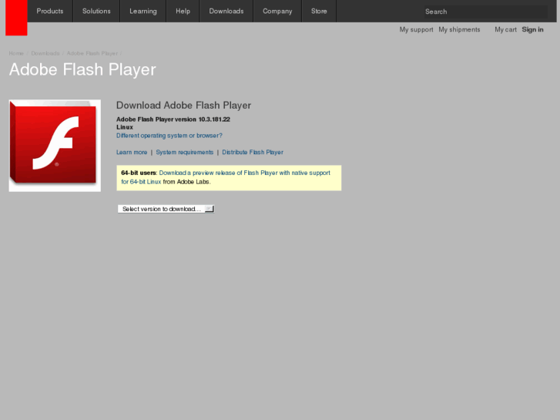Open the Help menu
Viewport: 560px width, 420px height.
coord(183,11)
